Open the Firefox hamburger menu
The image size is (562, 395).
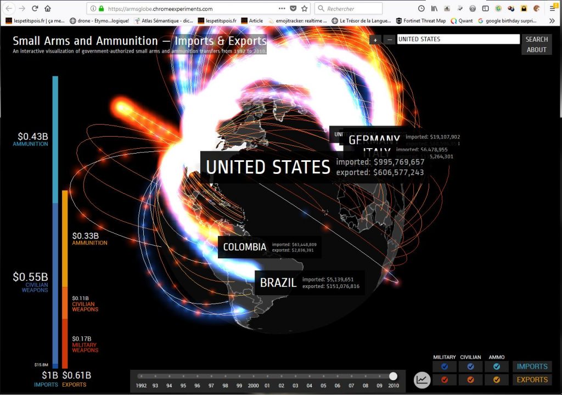point(552,8)
